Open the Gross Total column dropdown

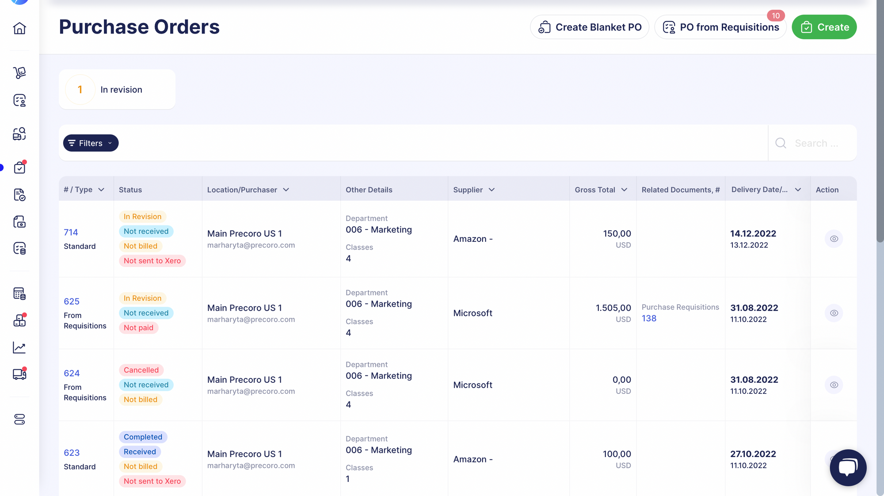624,190
